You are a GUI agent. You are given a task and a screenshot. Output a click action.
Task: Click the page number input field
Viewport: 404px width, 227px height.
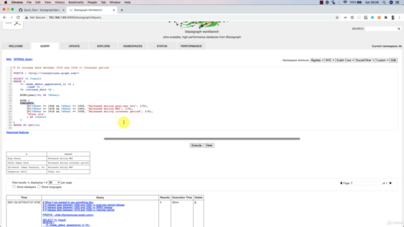[x=366, y=183]
